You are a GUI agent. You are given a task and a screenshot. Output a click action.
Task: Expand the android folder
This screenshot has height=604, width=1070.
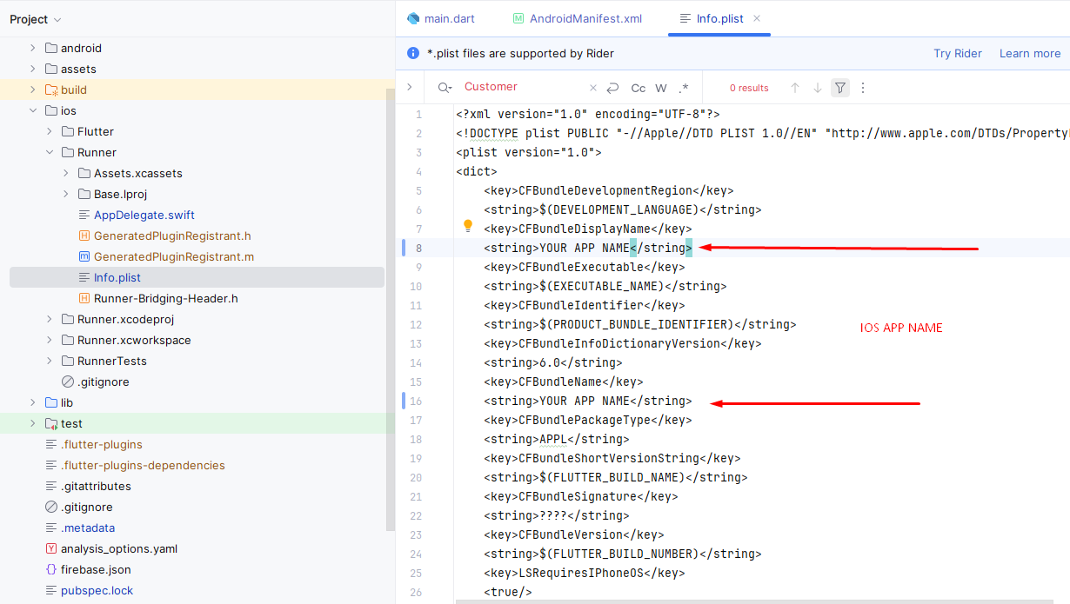pos(33,49)
